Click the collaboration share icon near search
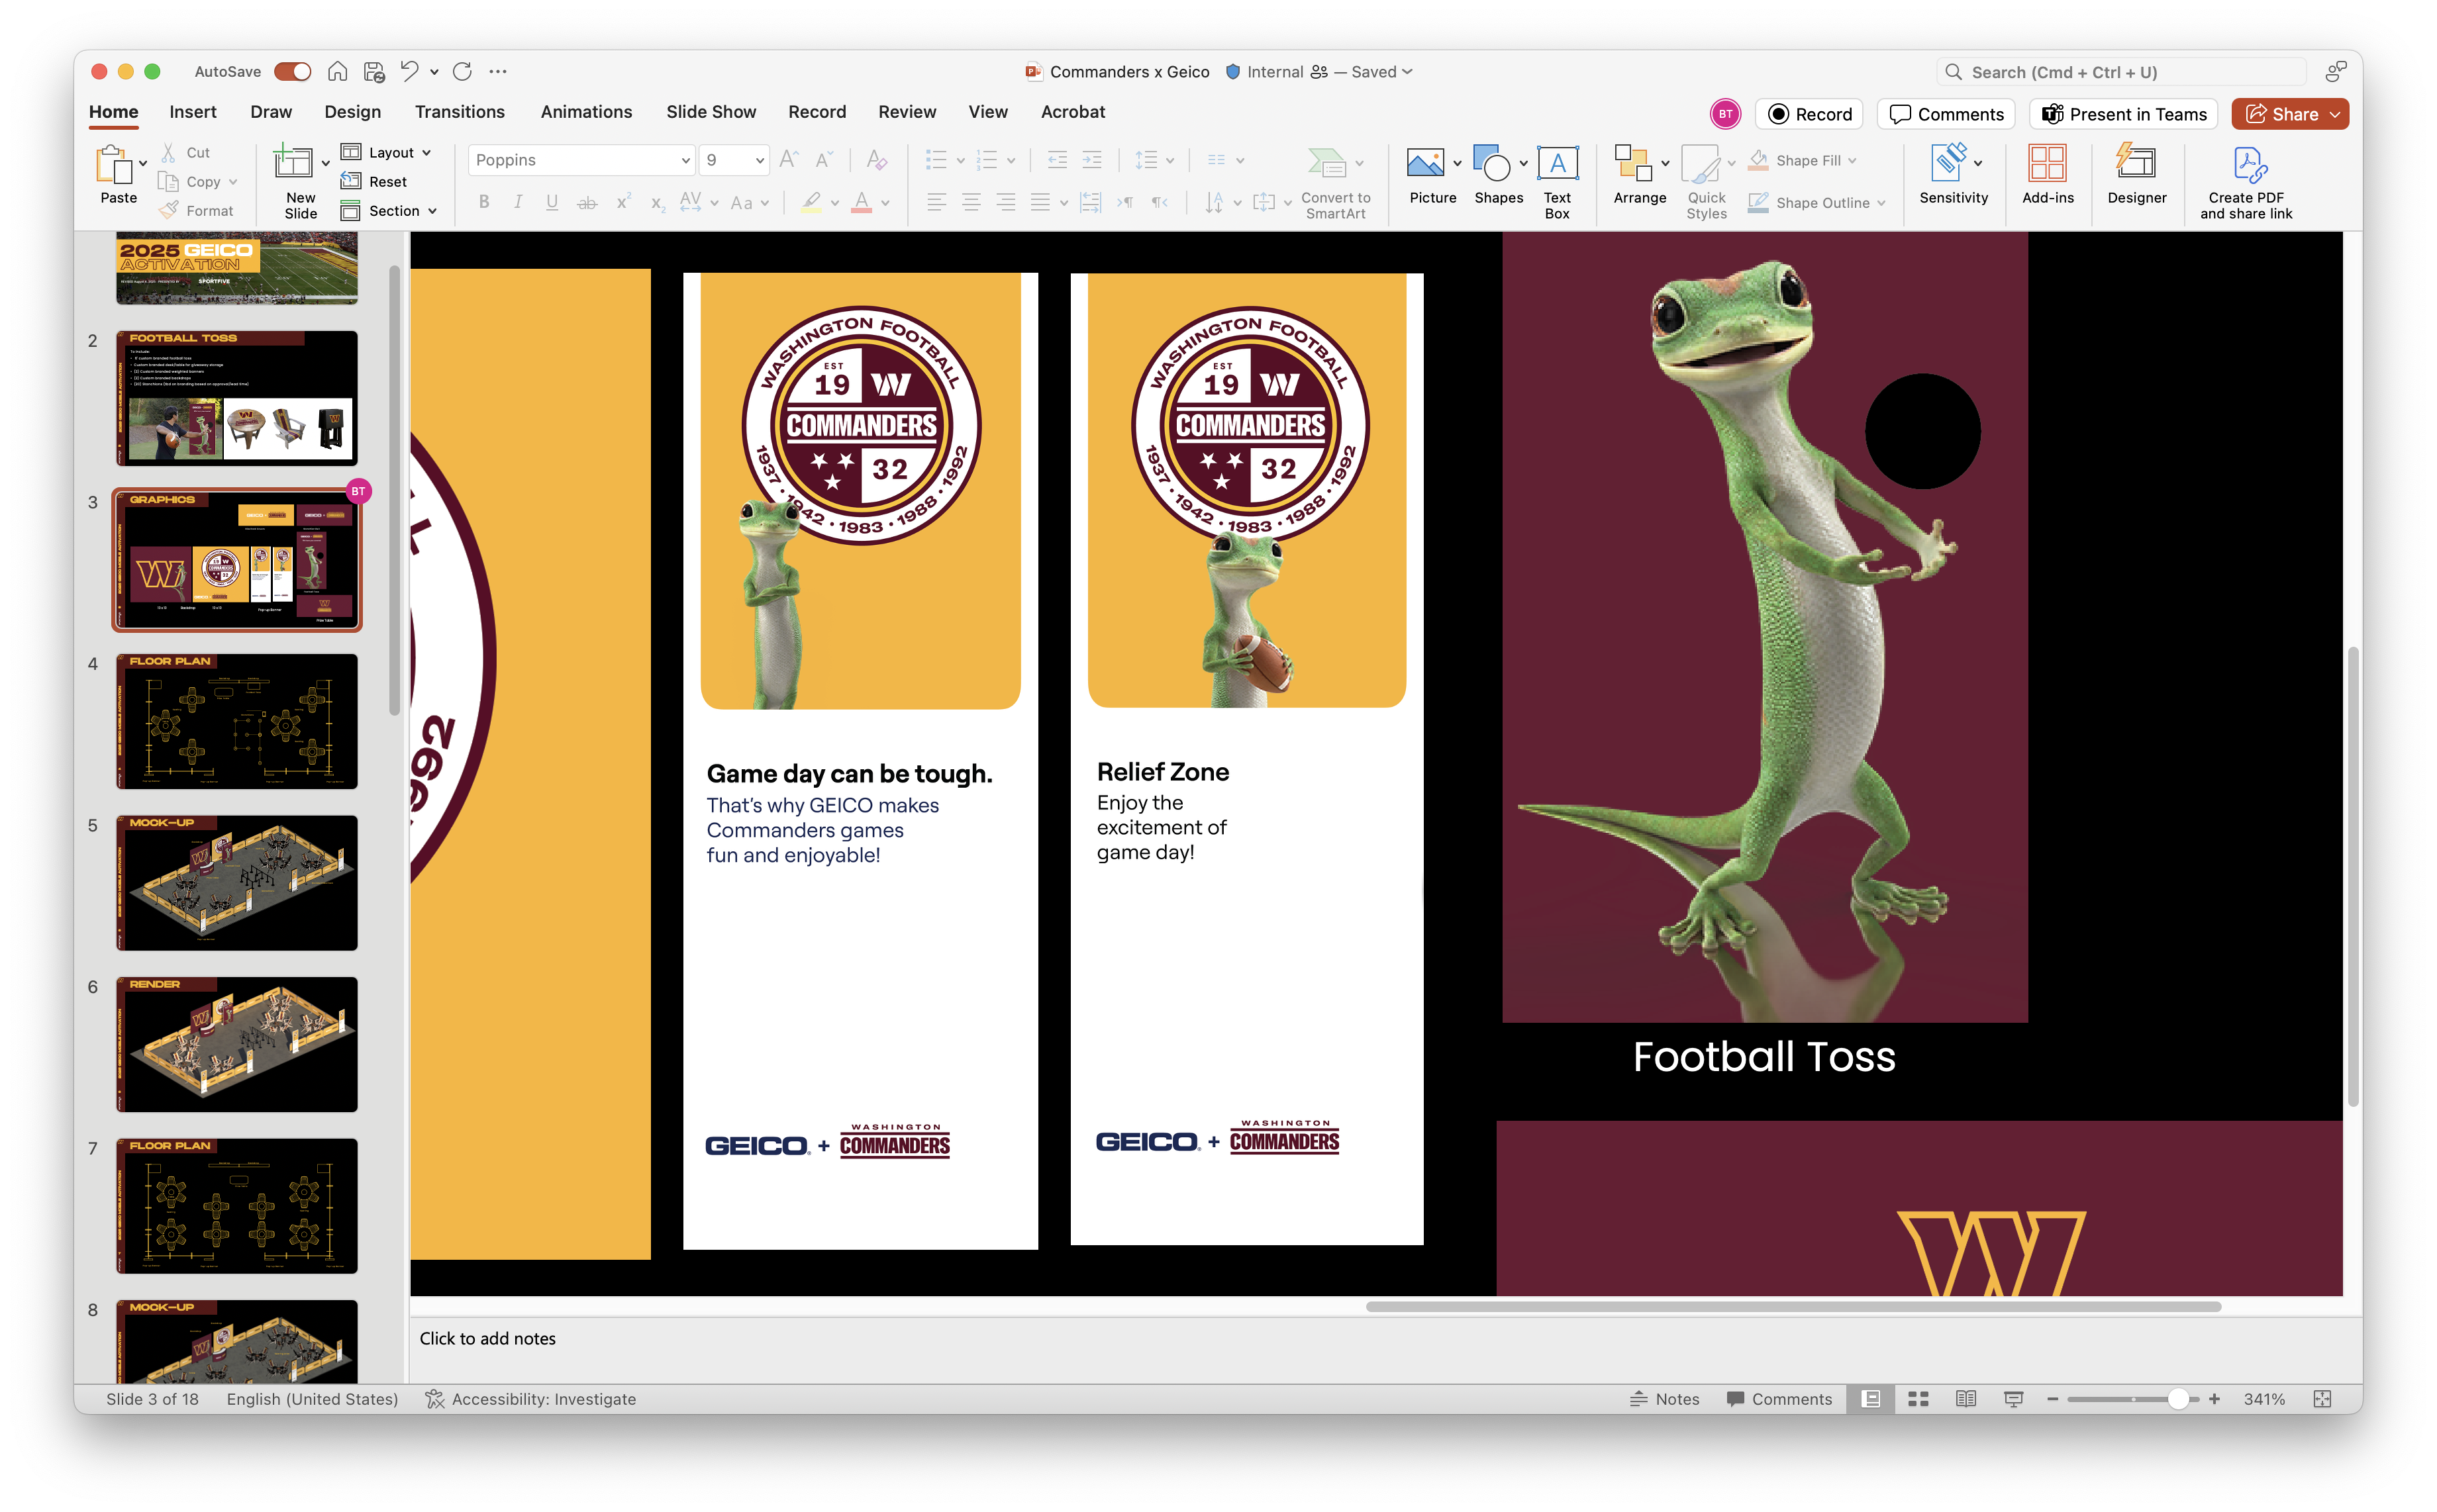The width and height of the screenshot is (2437, 1512). click(x=2336, y=72)
